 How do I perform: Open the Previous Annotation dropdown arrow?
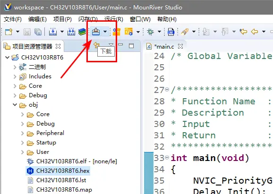(234, 32)
